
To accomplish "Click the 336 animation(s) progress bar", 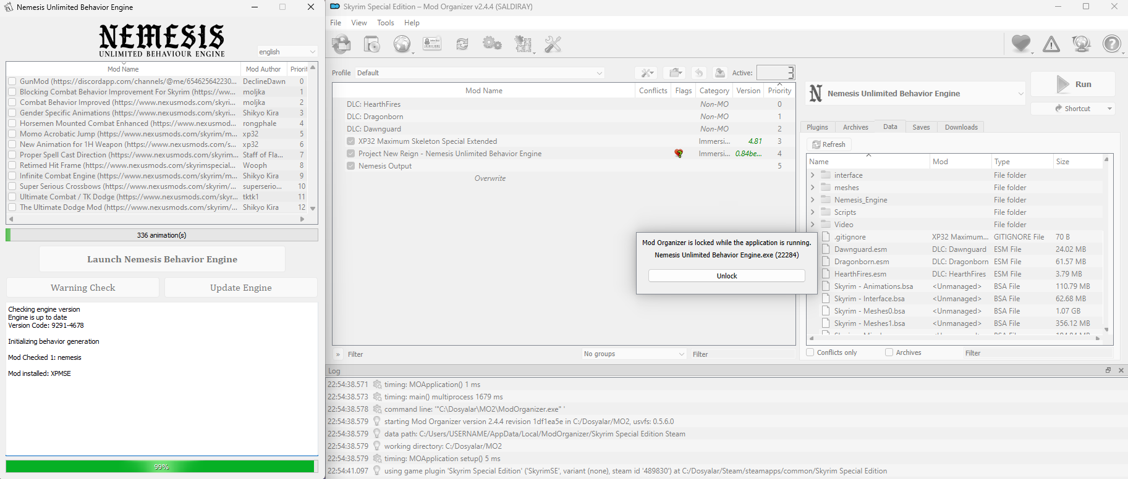I will (162, 235).
